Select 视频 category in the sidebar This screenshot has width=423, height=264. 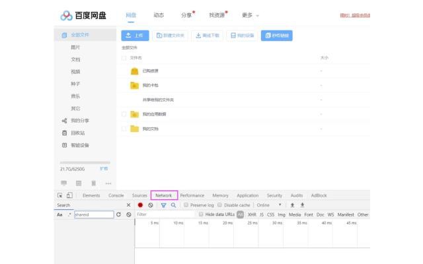click(x=75, y=71)
